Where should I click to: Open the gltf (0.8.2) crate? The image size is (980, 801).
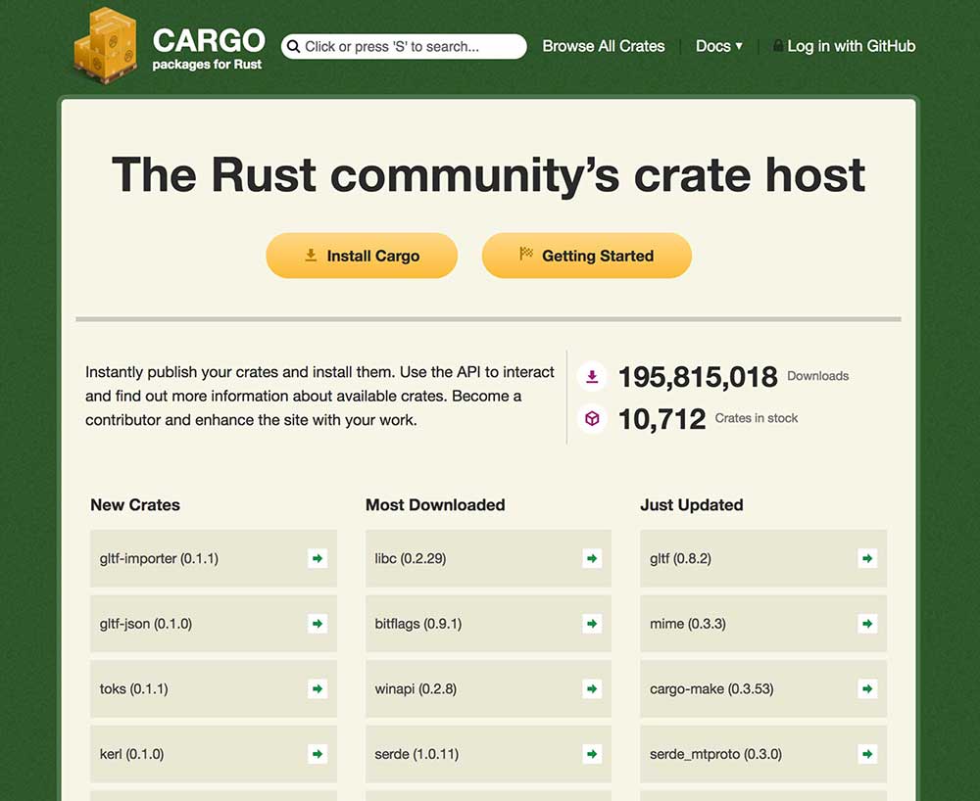tap(763, 558)
